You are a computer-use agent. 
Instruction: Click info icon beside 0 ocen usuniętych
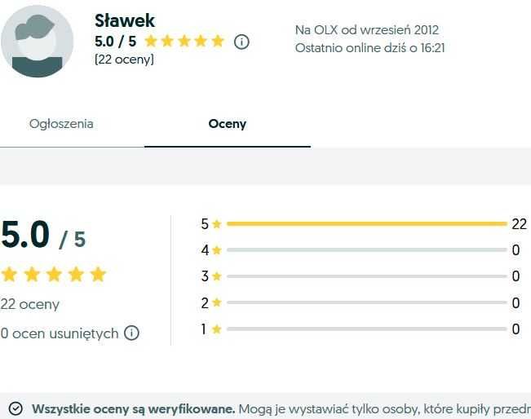click(131, 333)
